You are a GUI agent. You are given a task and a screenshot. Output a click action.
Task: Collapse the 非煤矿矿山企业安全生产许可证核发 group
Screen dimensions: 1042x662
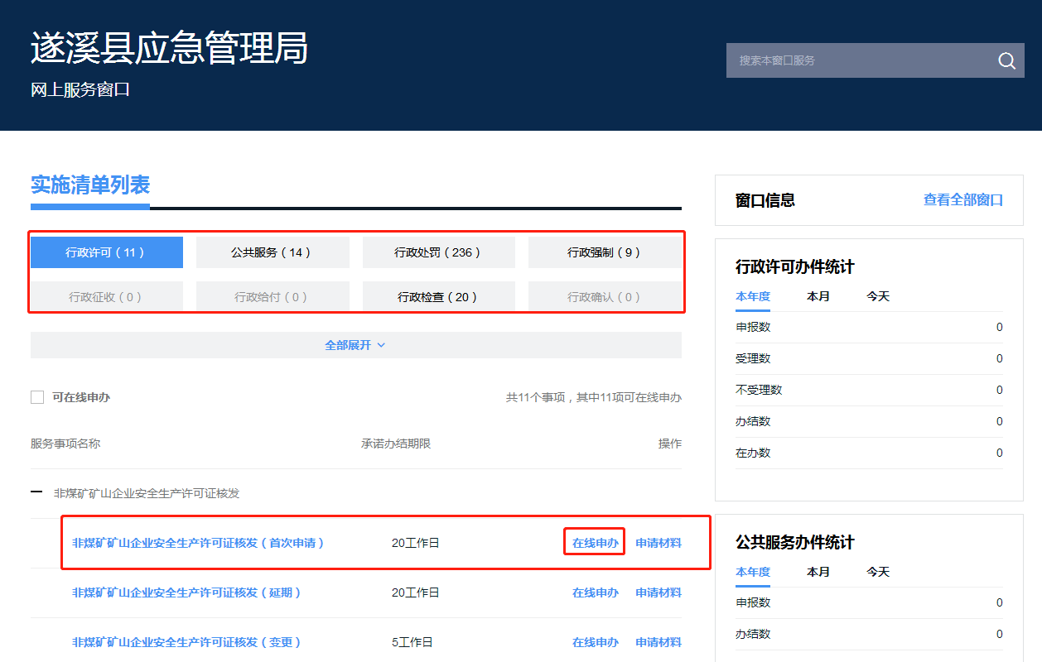pyautogui.click(x=36, y=493)
